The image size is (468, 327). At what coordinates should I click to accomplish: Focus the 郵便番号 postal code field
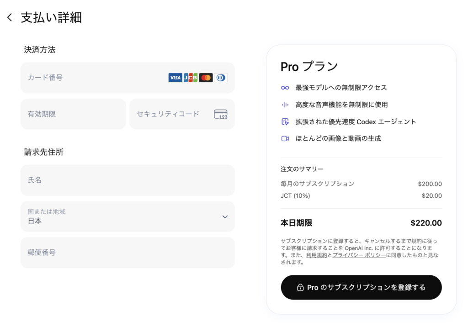128,253
